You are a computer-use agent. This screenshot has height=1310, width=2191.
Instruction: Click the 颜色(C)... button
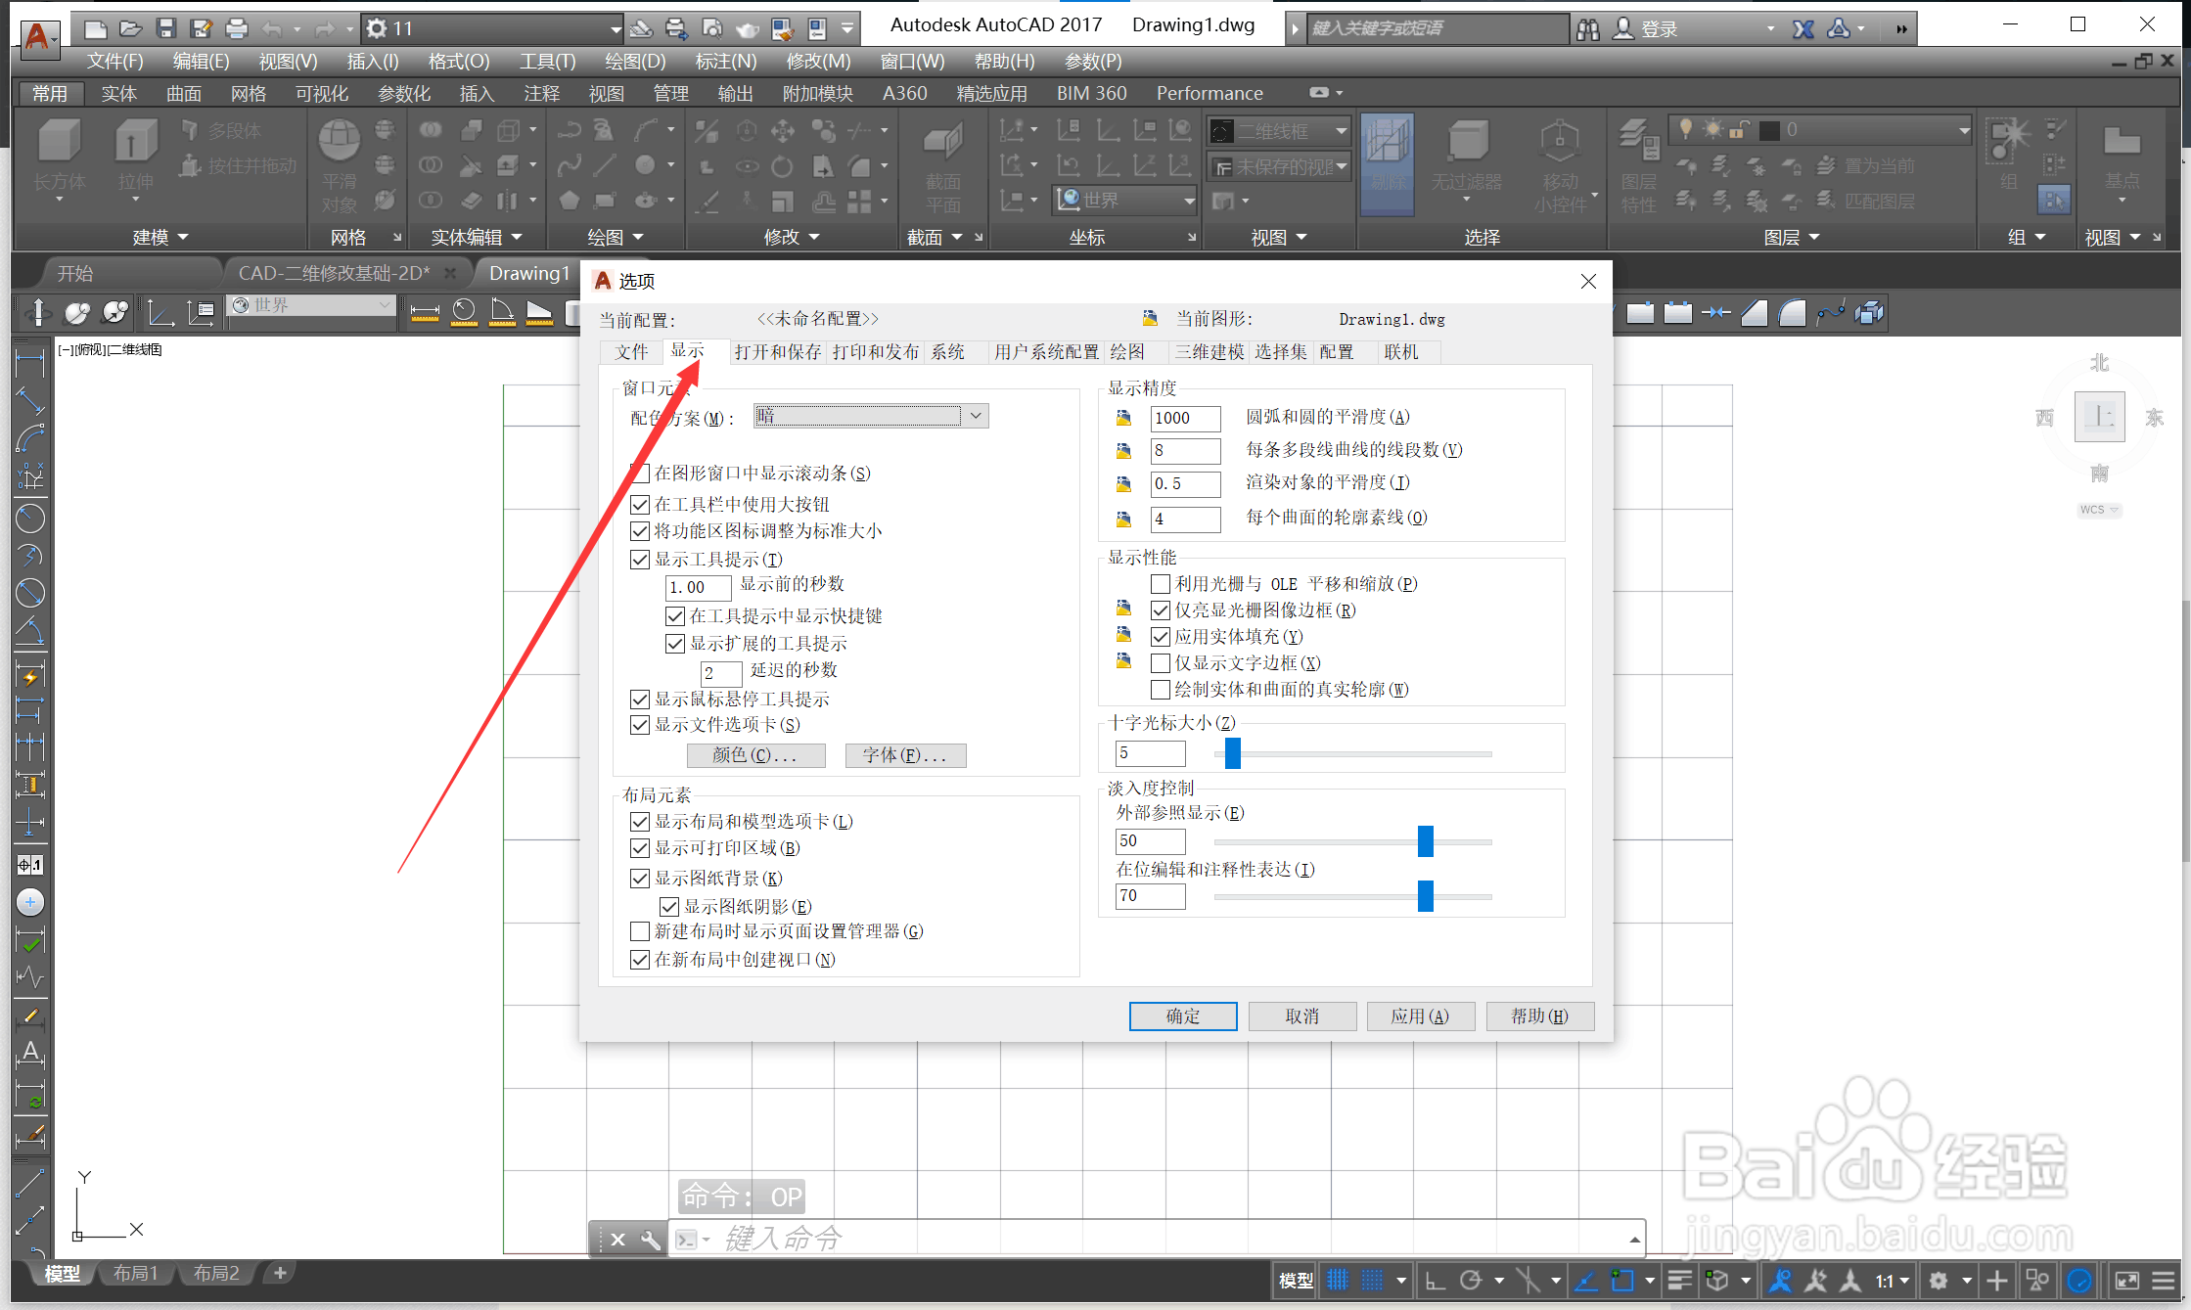(x=755, y=755)
